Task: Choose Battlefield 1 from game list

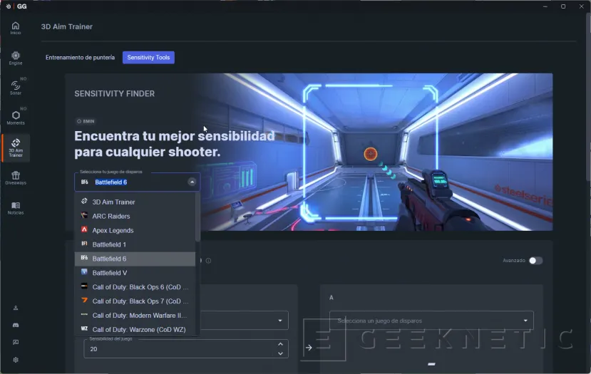Action: [x=135, y=244]
